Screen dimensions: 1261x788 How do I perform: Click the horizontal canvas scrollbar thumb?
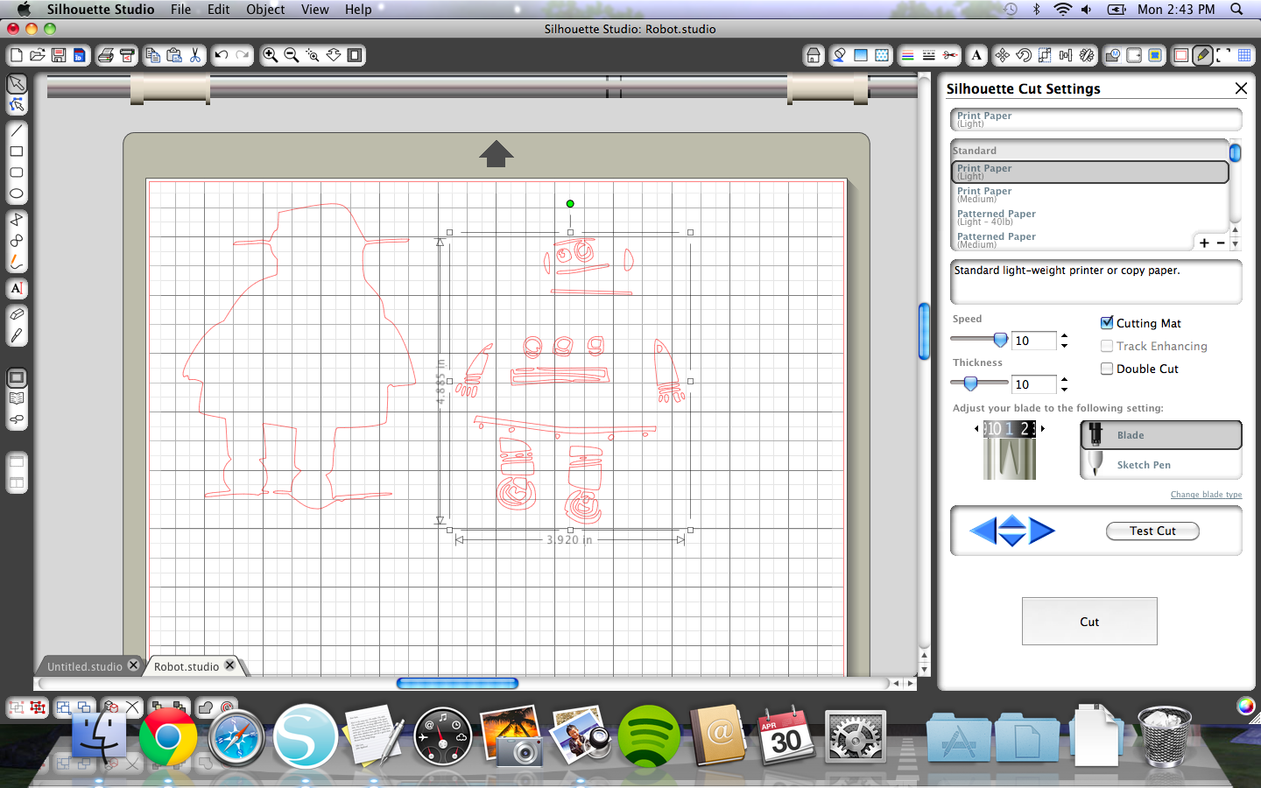point(457,683)
